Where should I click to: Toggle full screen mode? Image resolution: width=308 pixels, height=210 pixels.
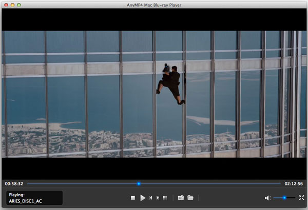tap(301, 198)
